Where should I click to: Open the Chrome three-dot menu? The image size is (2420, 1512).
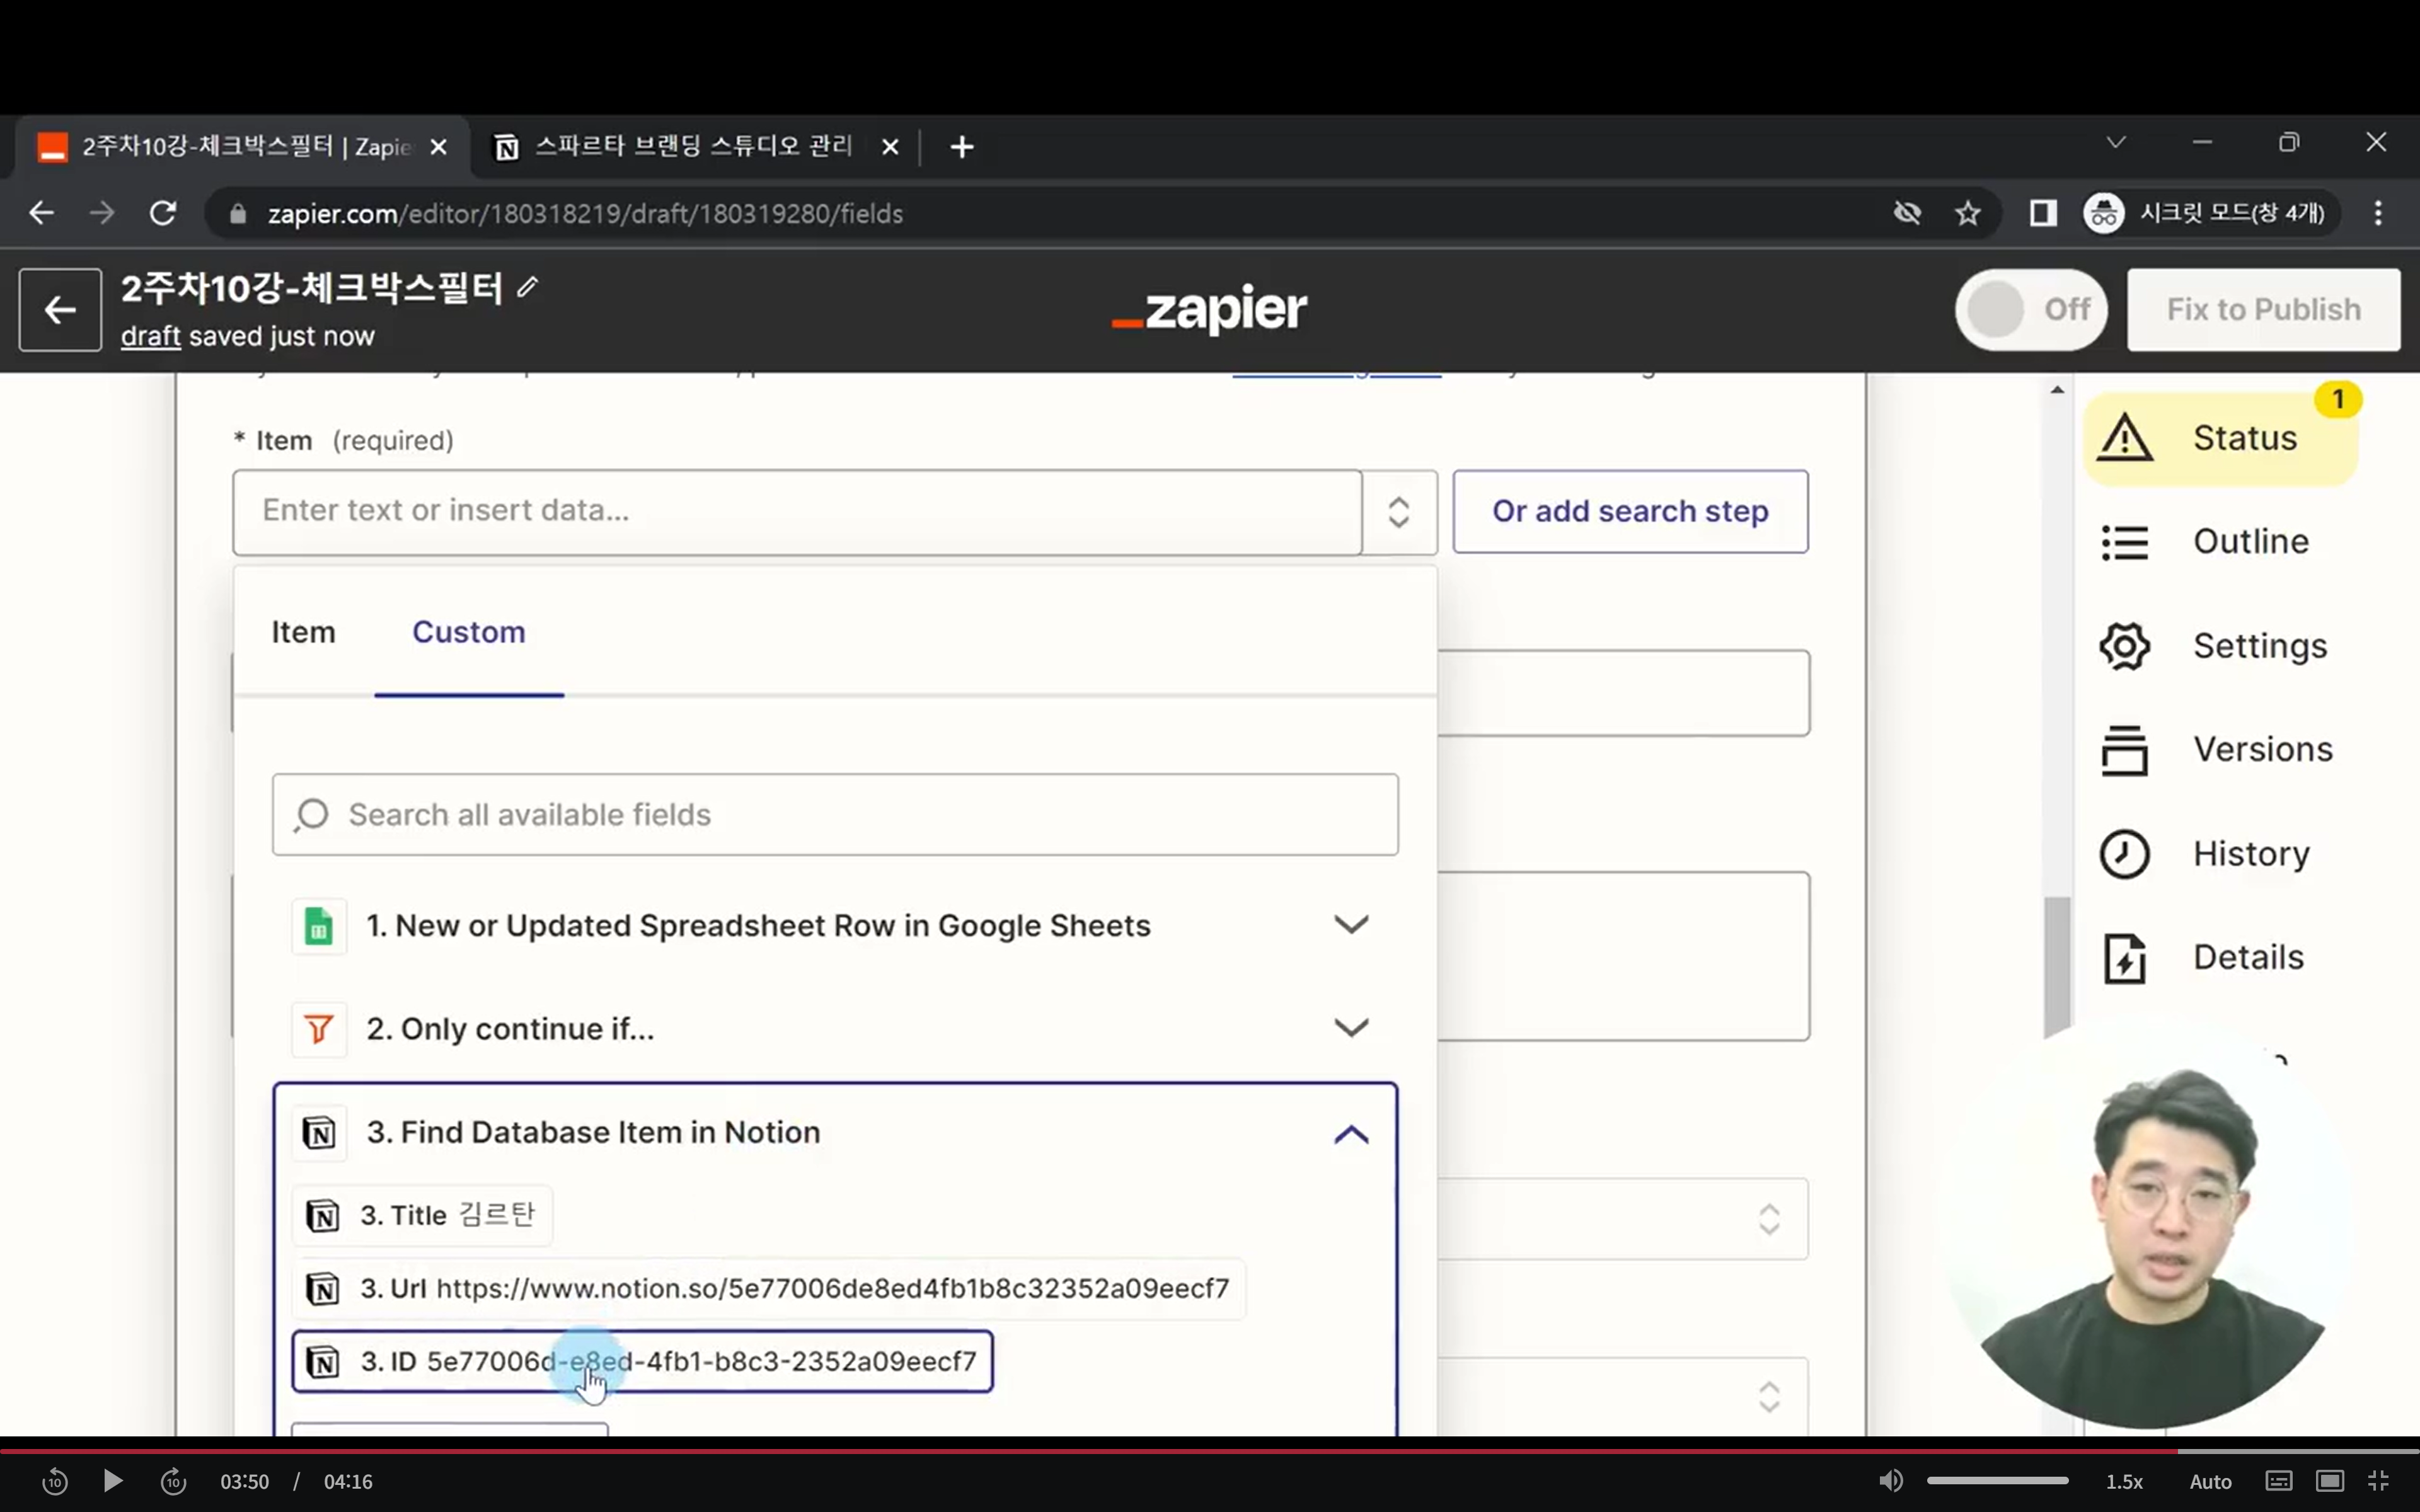(x=2378, y=213)
